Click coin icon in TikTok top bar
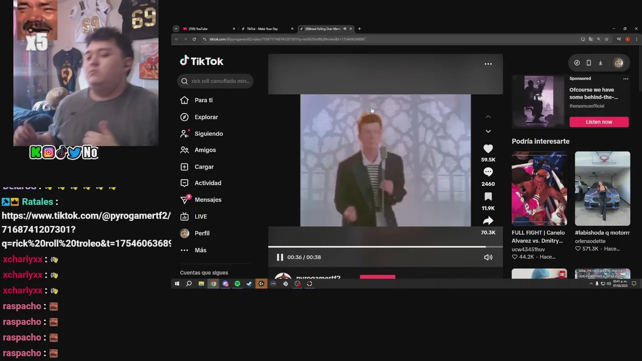 577,63
